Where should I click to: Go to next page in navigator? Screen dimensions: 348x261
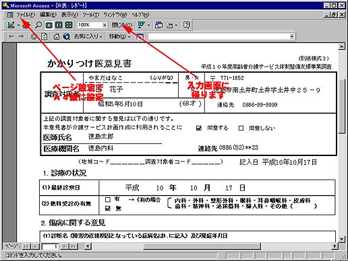[x=64, y=246]
